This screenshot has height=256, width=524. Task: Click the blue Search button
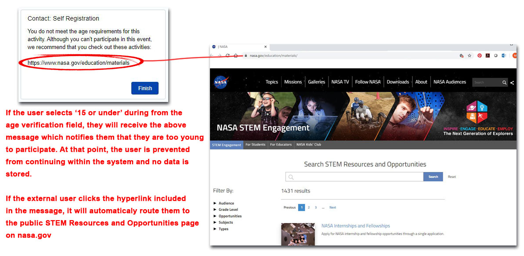[x=433, y=177]
